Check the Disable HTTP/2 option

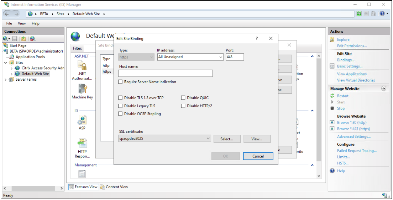(x=183, y=106)
